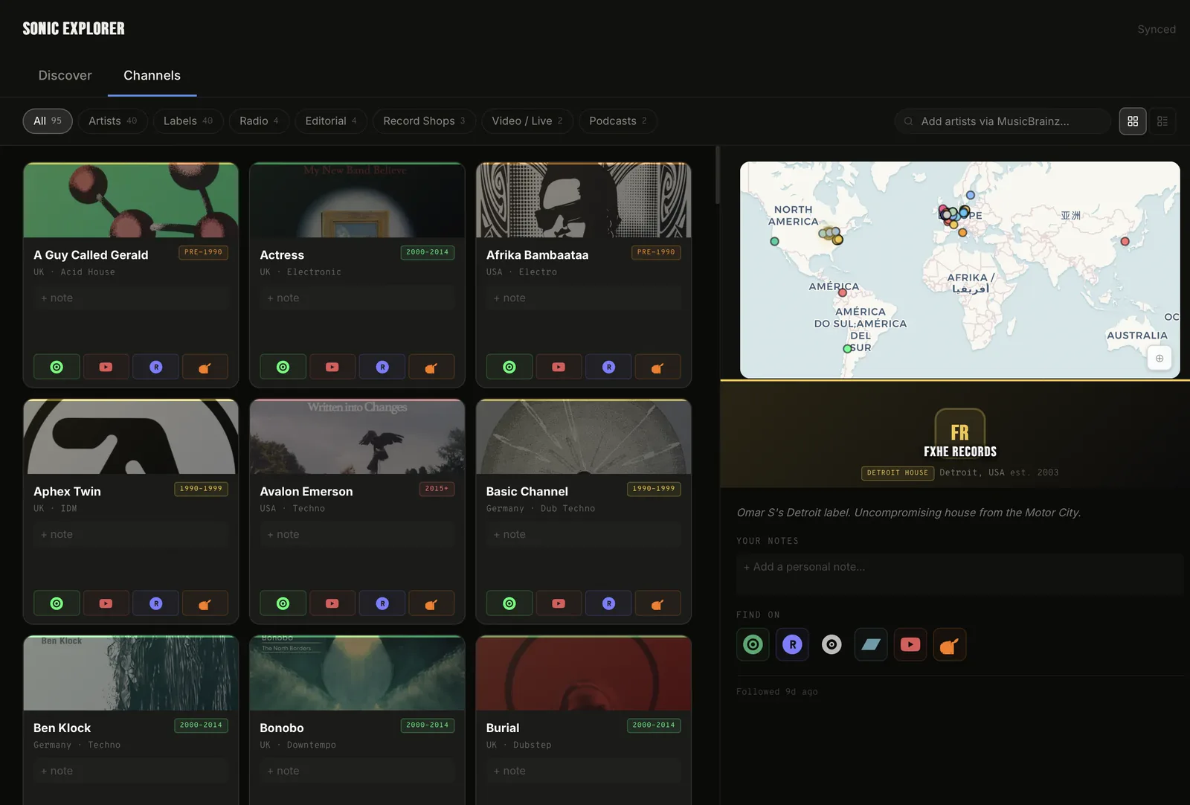Click Actress card's purple R icon
The width and height of the screenshot is (1190, 805).
click(x=382, y=367)
